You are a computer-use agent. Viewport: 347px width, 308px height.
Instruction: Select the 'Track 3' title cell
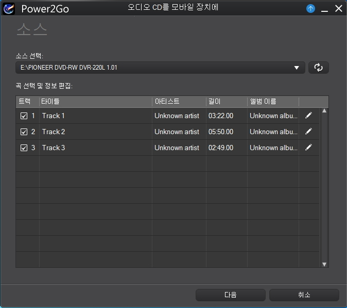[96, 148]
